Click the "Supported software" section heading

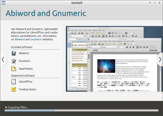(x=23, y=75)
